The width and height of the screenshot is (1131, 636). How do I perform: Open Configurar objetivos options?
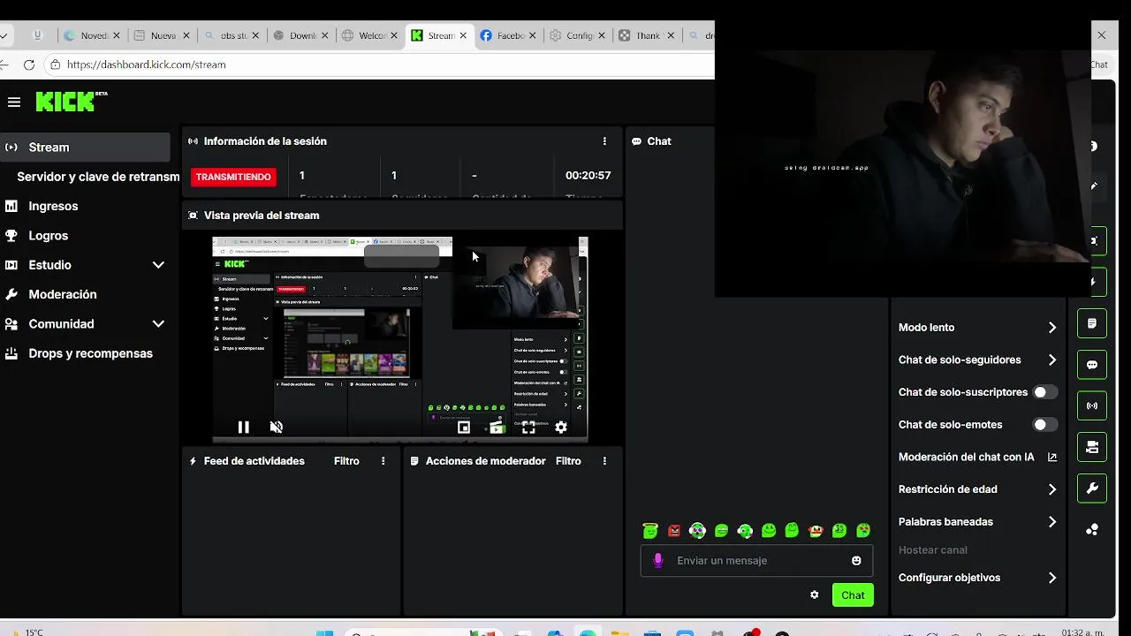click(x=977, y=578)
